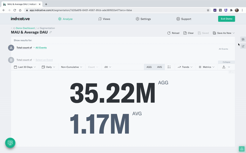Open the Save As New dropdown
Screen dimensions: 246x153
224,33
